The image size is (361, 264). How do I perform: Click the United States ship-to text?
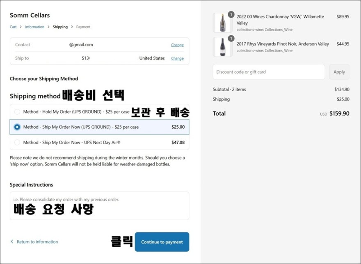pyautogui.click(x=152, y=58)
